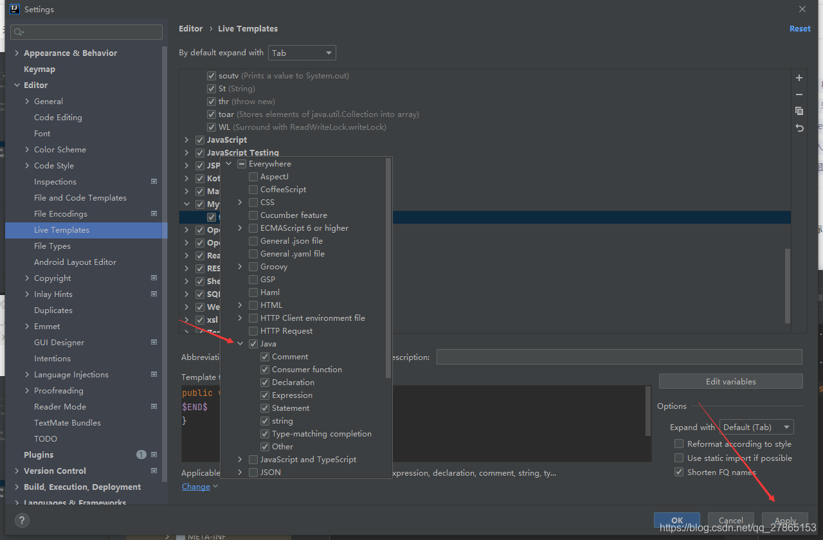
Task: Add a new live template with plus icon
Action: [x=799, y=78]
